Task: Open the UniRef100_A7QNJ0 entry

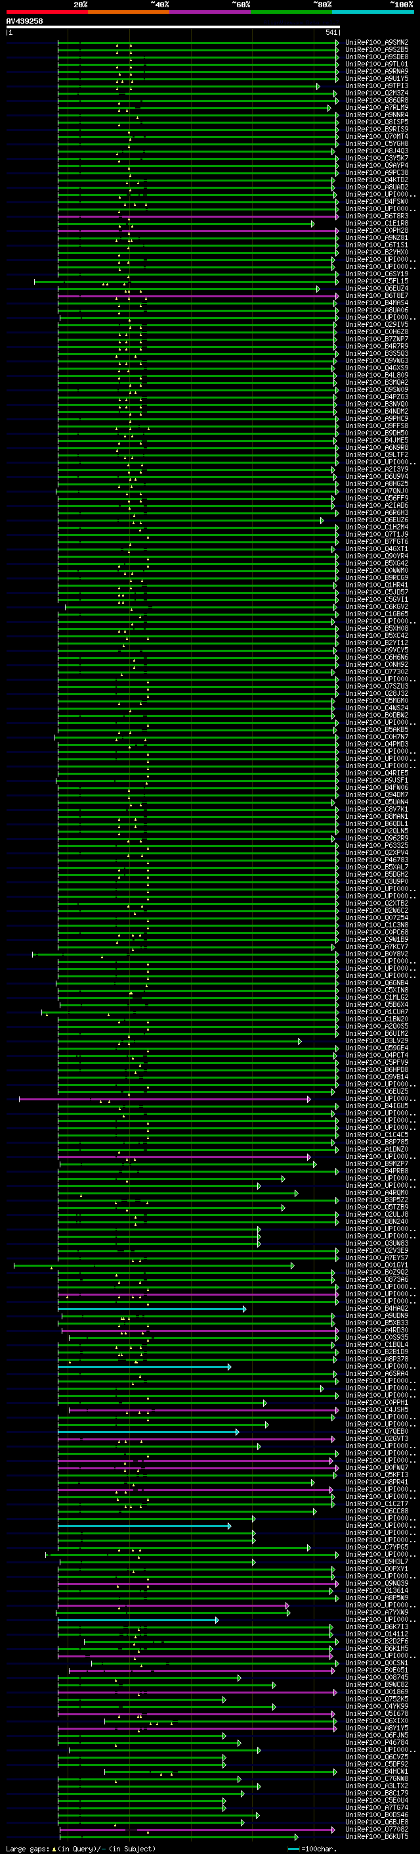Action: click(x=377, y=491)
